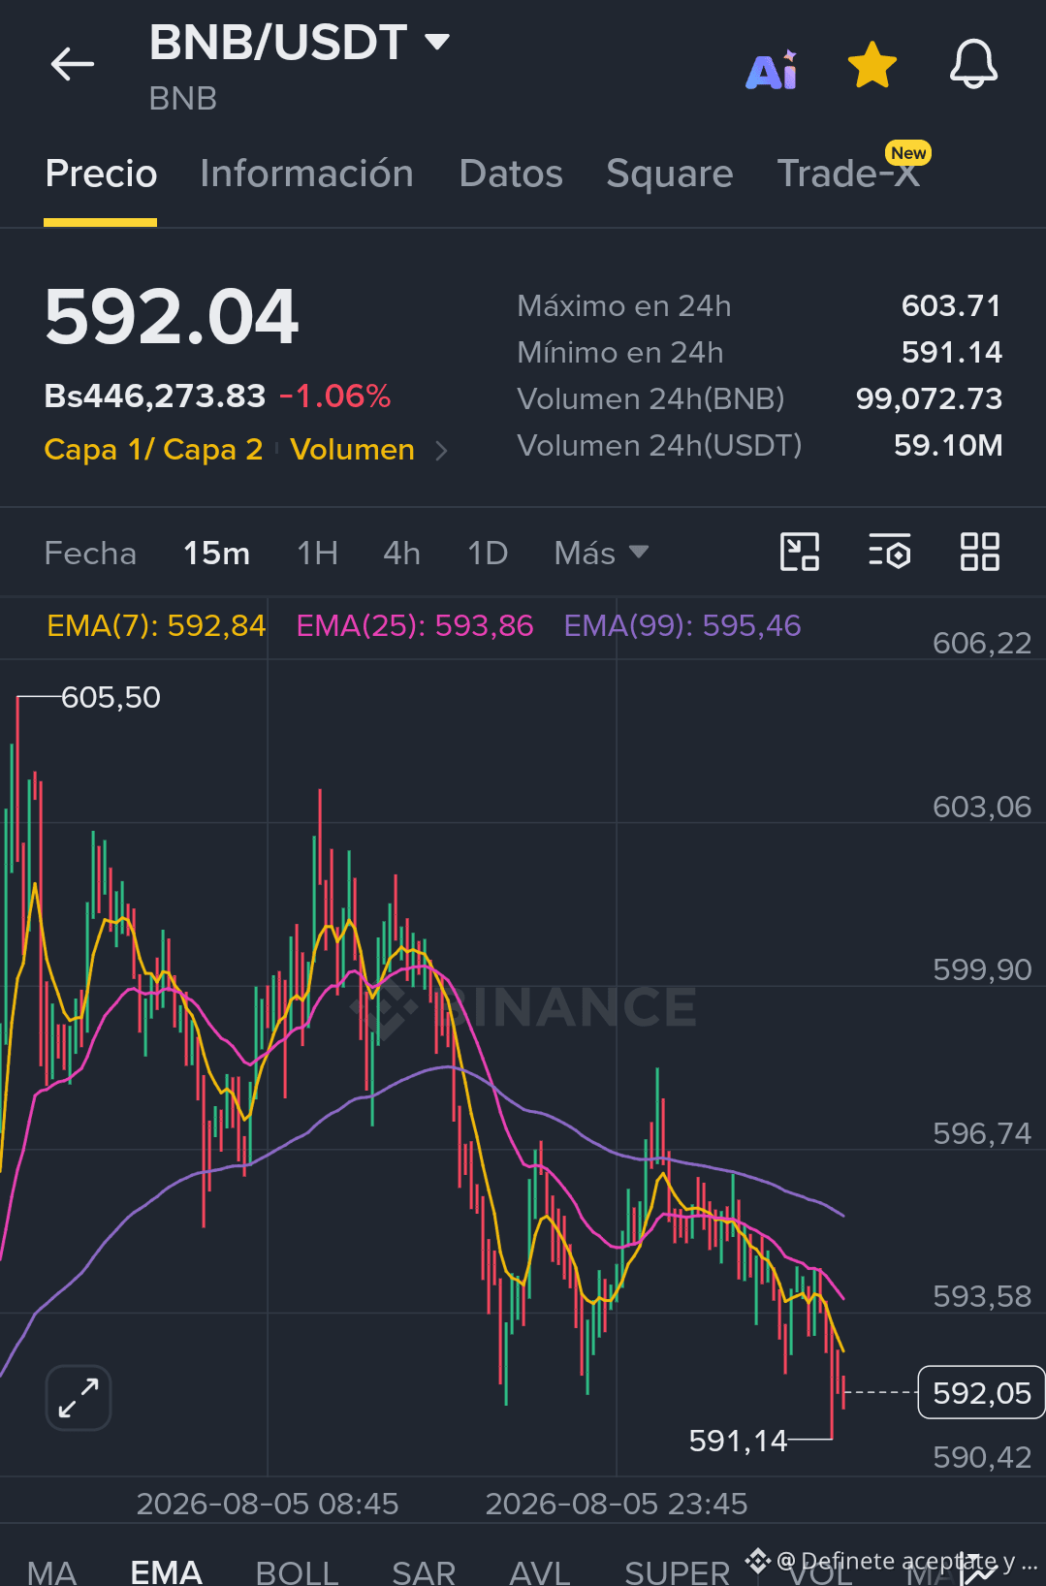The height and width of the screenshot is (1586, 1046).
Task: Select the 1H interval
Action: point(318,554)
